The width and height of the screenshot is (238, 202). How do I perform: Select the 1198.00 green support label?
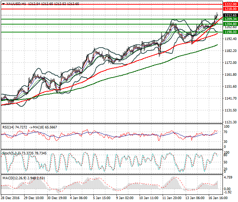click(230, 32)
